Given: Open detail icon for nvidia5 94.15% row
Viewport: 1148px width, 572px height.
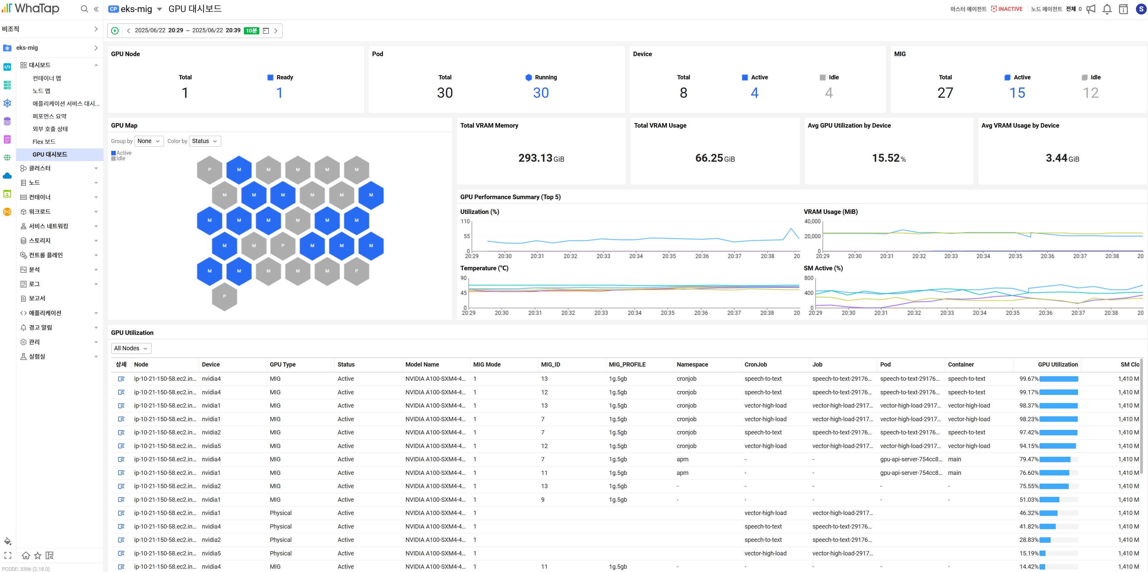Looking at the screenshot, I should (121, 446).
